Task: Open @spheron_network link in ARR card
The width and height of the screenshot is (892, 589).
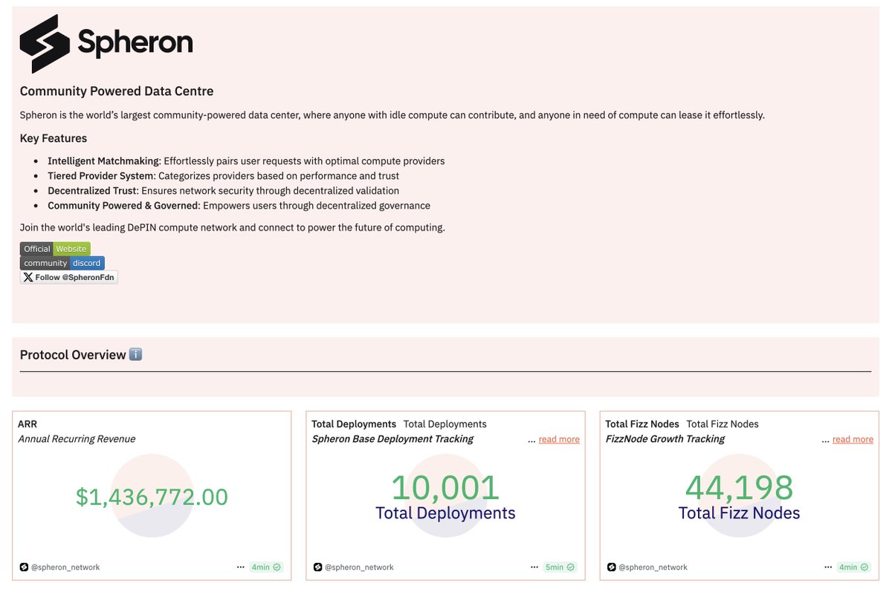Action: click(65, 567)
